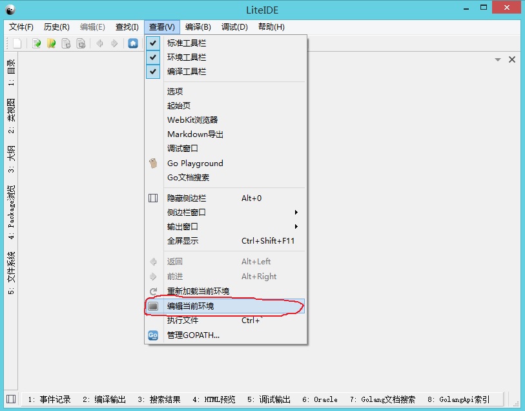Screen dimensions: 525x411
Task: Click the sidebar toggle icon in bottom-left status bar
Action: pos(11,399)
